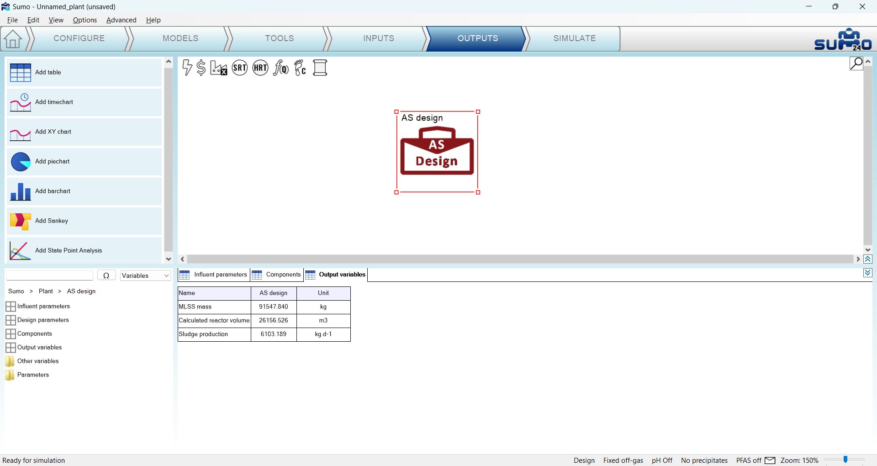Viewport: 877px width, 466px height.
Task: Click sidebar scroll down arrow
Action: [x=169, y=259]
